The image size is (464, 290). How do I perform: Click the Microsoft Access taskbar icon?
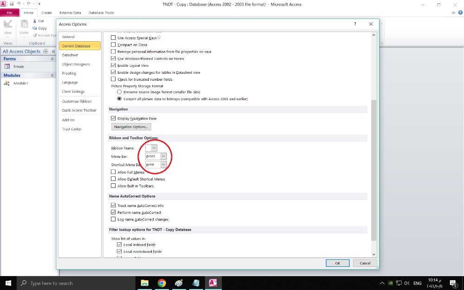coord(213,283)
